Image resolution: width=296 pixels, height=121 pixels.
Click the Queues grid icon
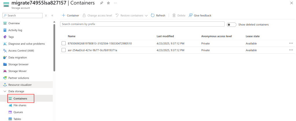pos(10,112)
